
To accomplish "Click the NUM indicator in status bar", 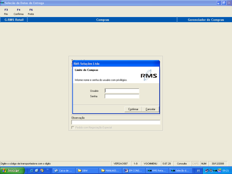I will pyautogui.click(x=204, y=164).
